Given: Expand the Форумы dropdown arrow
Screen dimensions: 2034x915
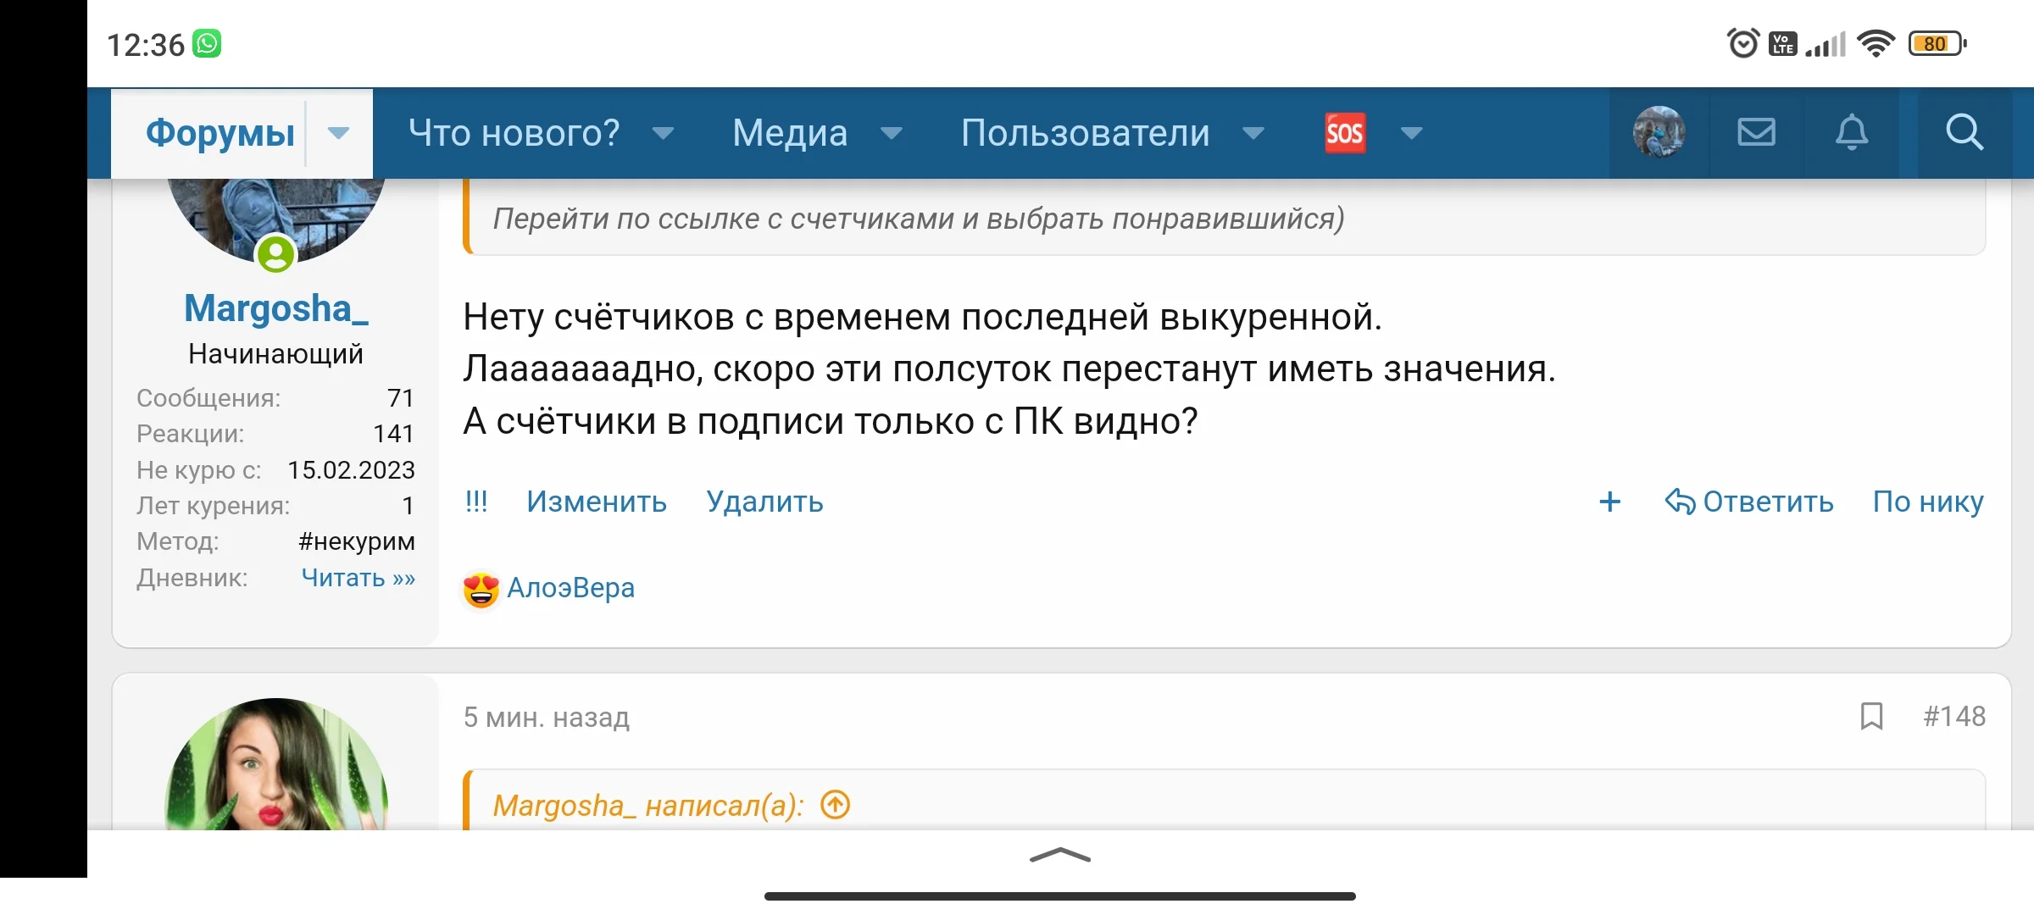Looking at the screenshot, I should (x=338, y=133).
